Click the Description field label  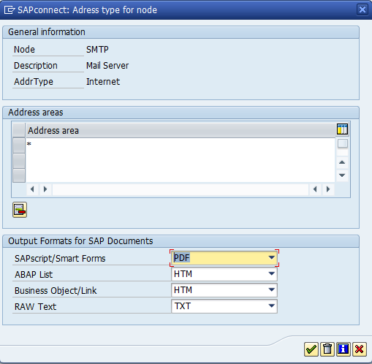point(36,66)
